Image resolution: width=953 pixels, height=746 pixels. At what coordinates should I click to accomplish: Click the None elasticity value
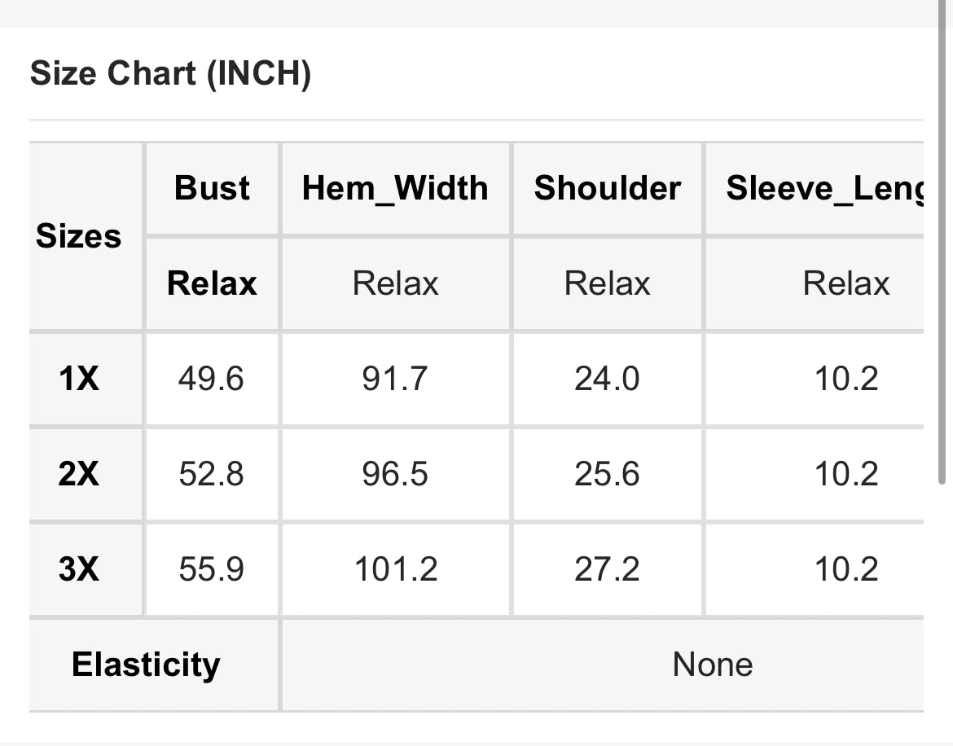pyautogui.click(x=712, y=665)
